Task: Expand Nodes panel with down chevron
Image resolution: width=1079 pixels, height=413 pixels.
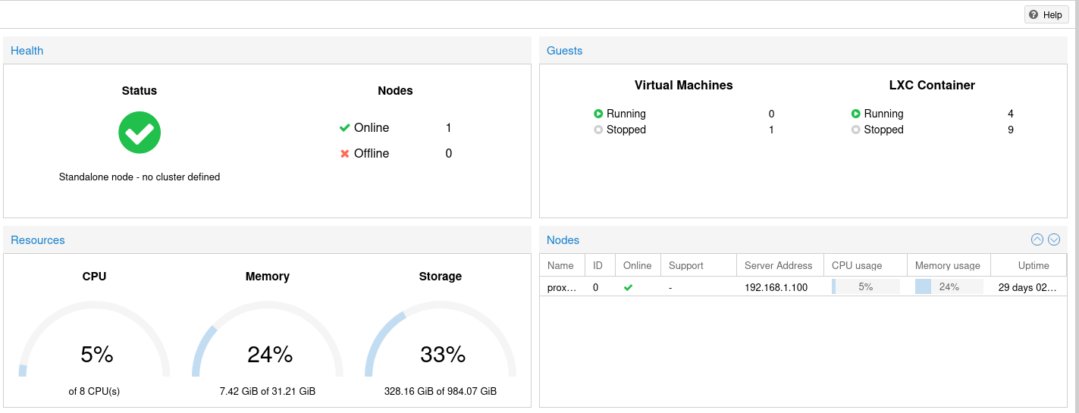Action: 1054,239
